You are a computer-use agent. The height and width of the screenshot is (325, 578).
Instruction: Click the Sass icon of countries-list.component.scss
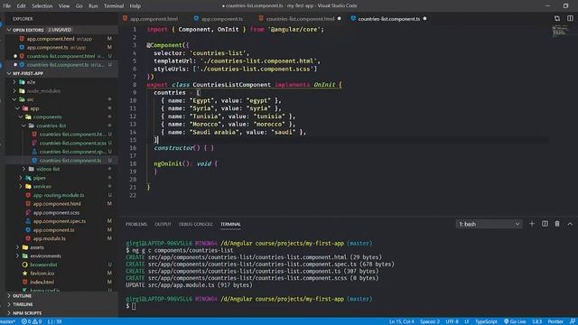pos(34,143)
